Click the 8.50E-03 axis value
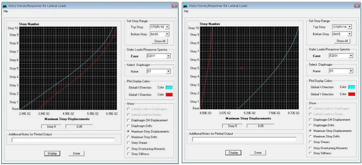Viewport: 362px width, 165px height. tap(206, 113)
